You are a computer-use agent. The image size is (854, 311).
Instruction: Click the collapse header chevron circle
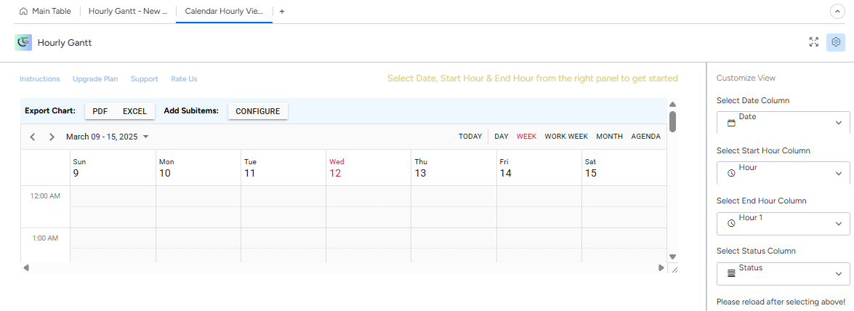837,12
